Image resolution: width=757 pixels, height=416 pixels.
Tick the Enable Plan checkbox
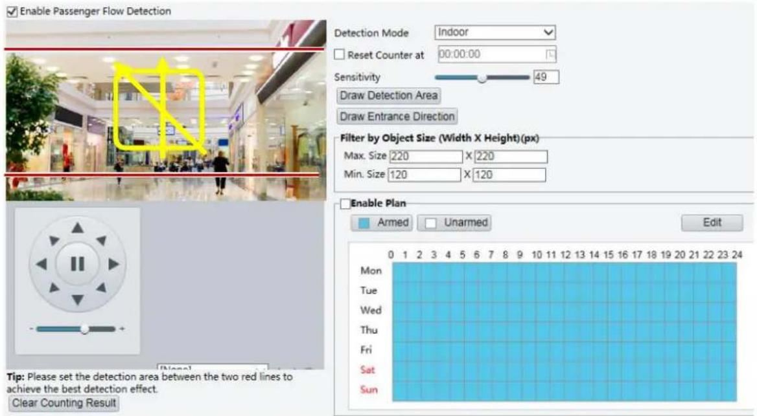pos(345,203)
